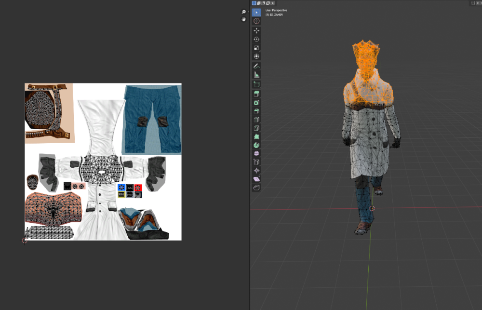This screenshot has width=482, height=310.
Task: Enable Intersect selection mode in header
Action: [x=272, y=3]
